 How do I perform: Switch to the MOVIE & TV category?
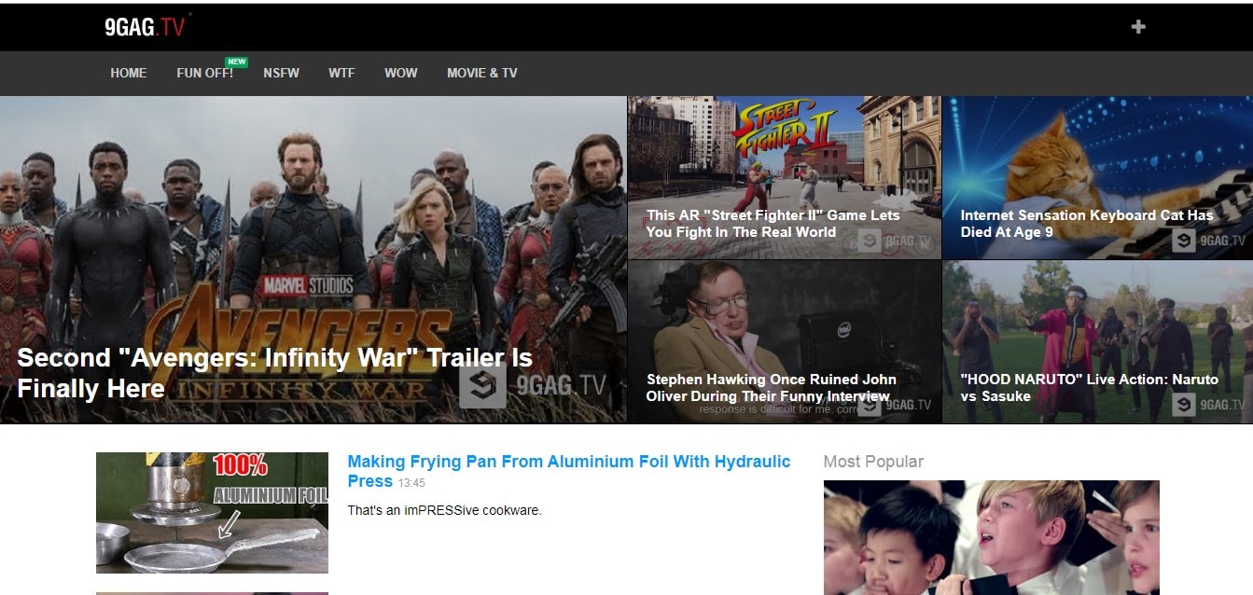tap(482, 73)
